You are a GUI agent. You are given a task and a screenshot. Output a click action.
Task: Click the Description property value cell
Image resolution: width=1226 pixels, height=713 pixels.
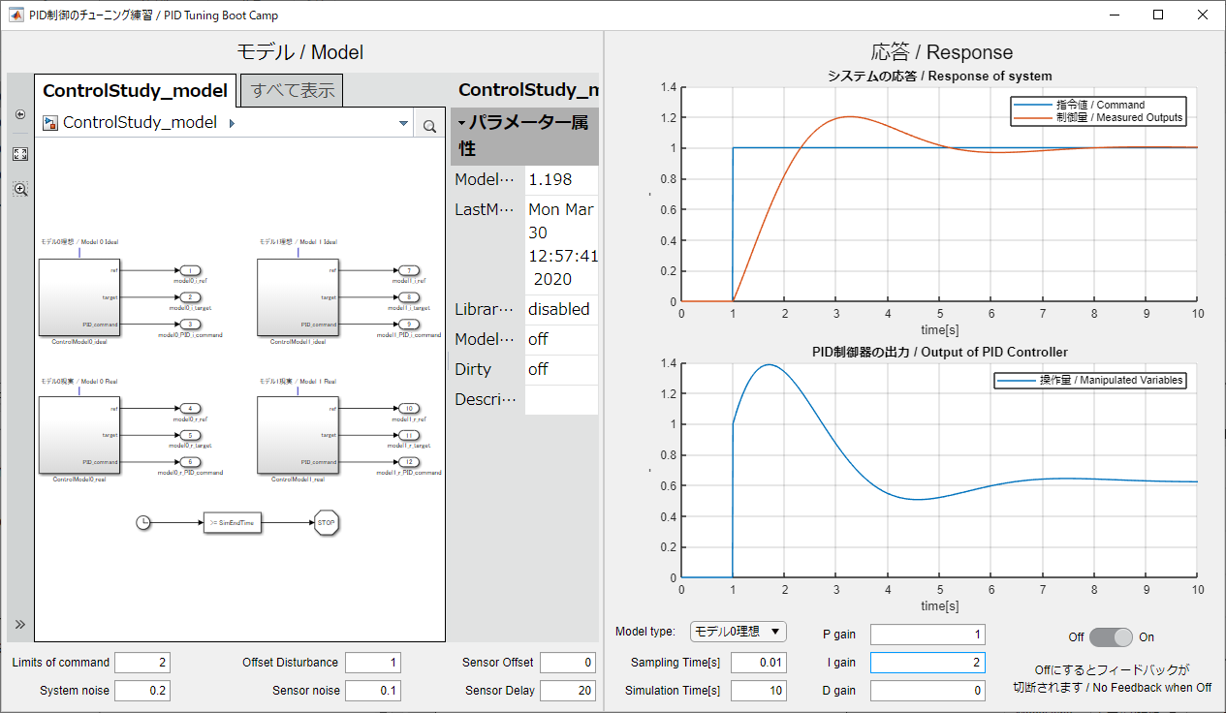tap(561, 399)
